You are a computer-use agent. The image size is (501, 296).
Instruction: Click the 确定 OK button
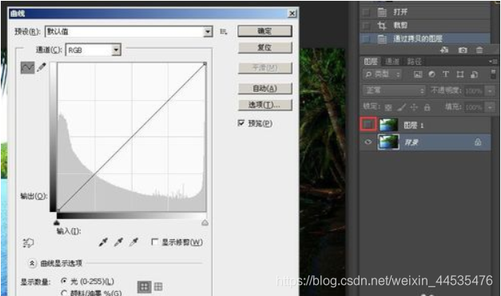click(x=264, y=31)
